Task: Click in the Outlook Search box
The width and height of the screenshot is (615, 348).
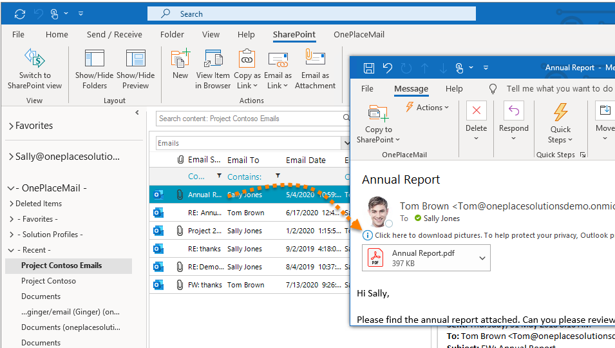Action: (312, 14)
